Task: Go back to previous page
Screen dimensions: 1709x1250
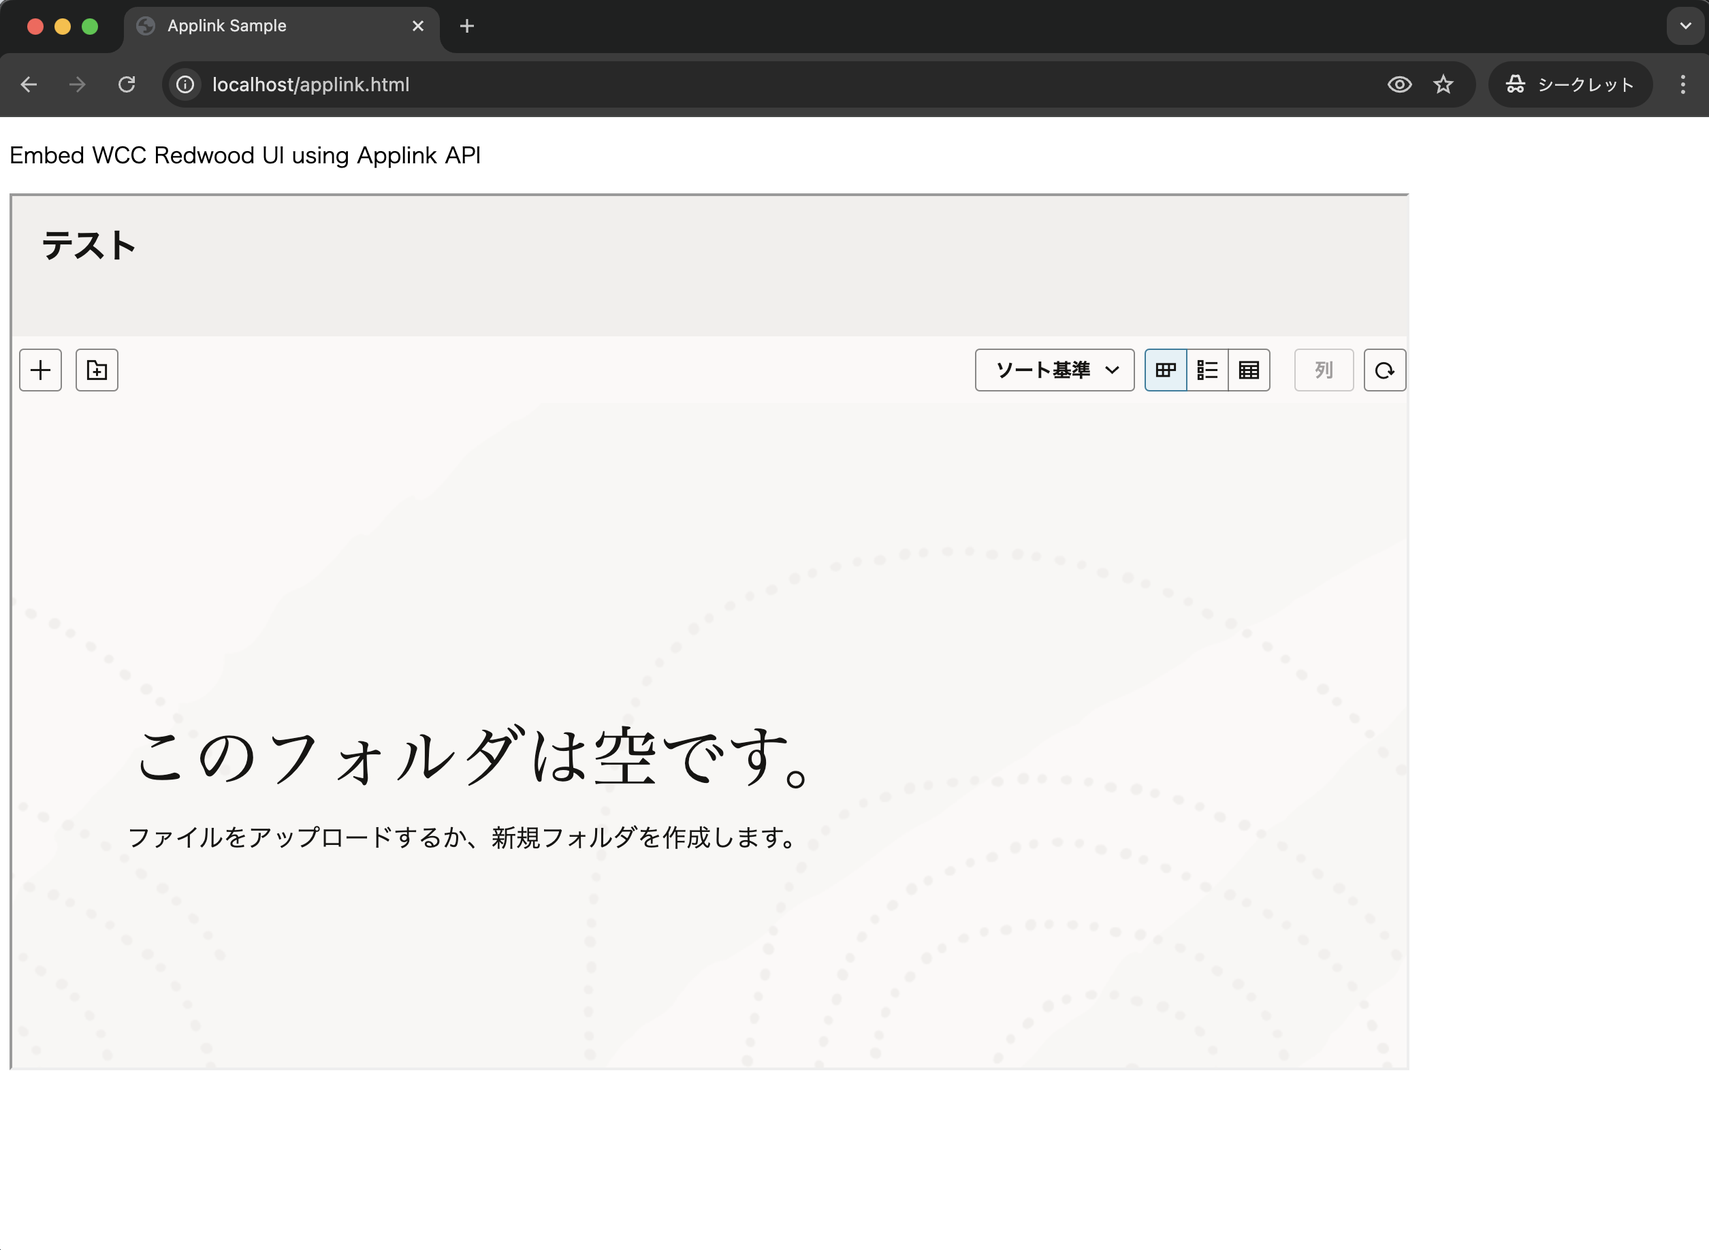Action: pos(29,84)
